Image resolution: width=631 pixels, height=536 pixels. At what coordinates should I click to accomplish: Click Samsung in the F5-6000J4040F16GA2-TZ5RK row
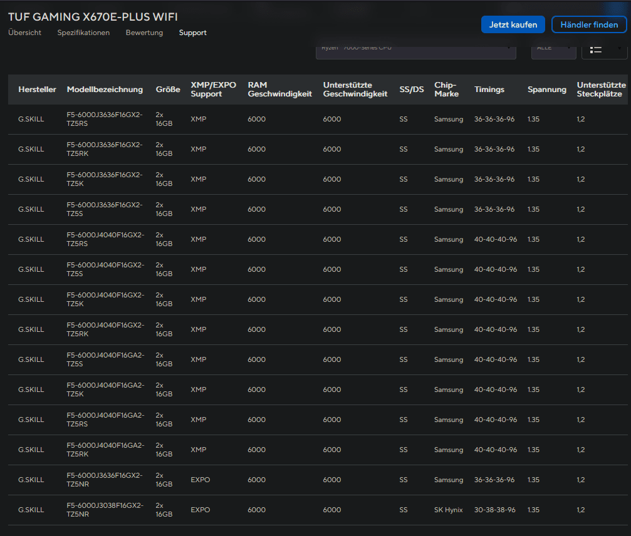point(449,450)
